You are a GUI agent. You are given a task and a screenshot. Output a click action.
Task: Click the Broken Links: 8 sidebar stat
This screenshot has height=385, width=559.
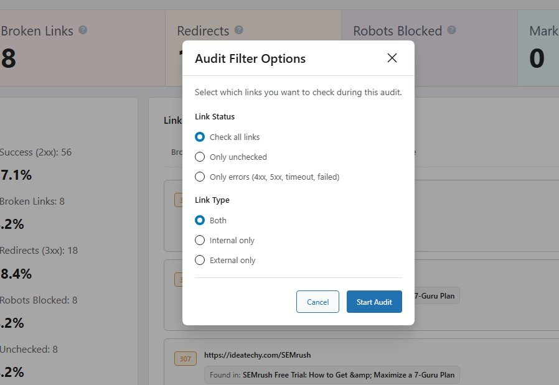[x=32, y=201]
